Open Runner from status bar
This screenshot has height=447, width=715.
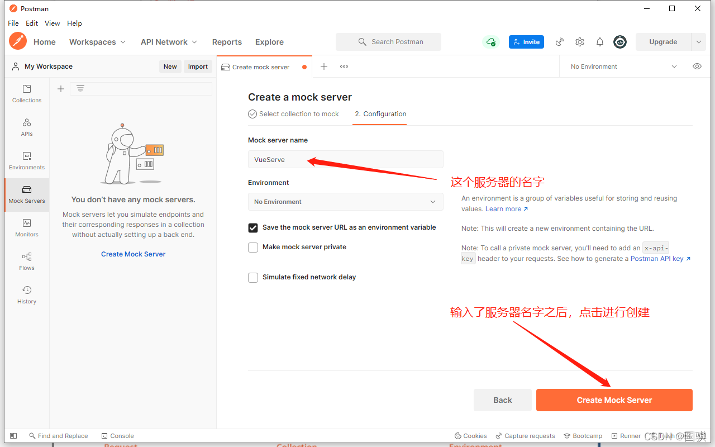[x=626, y=436]
